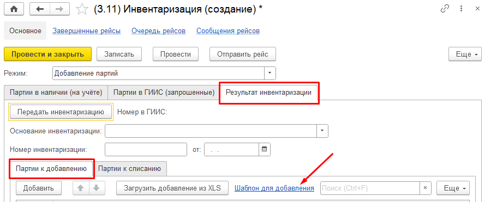The height and width of the screenshot is (202, 485).
Task: Copy link with the chain icon
Action: pyautogui.click(x=445, y=9)
